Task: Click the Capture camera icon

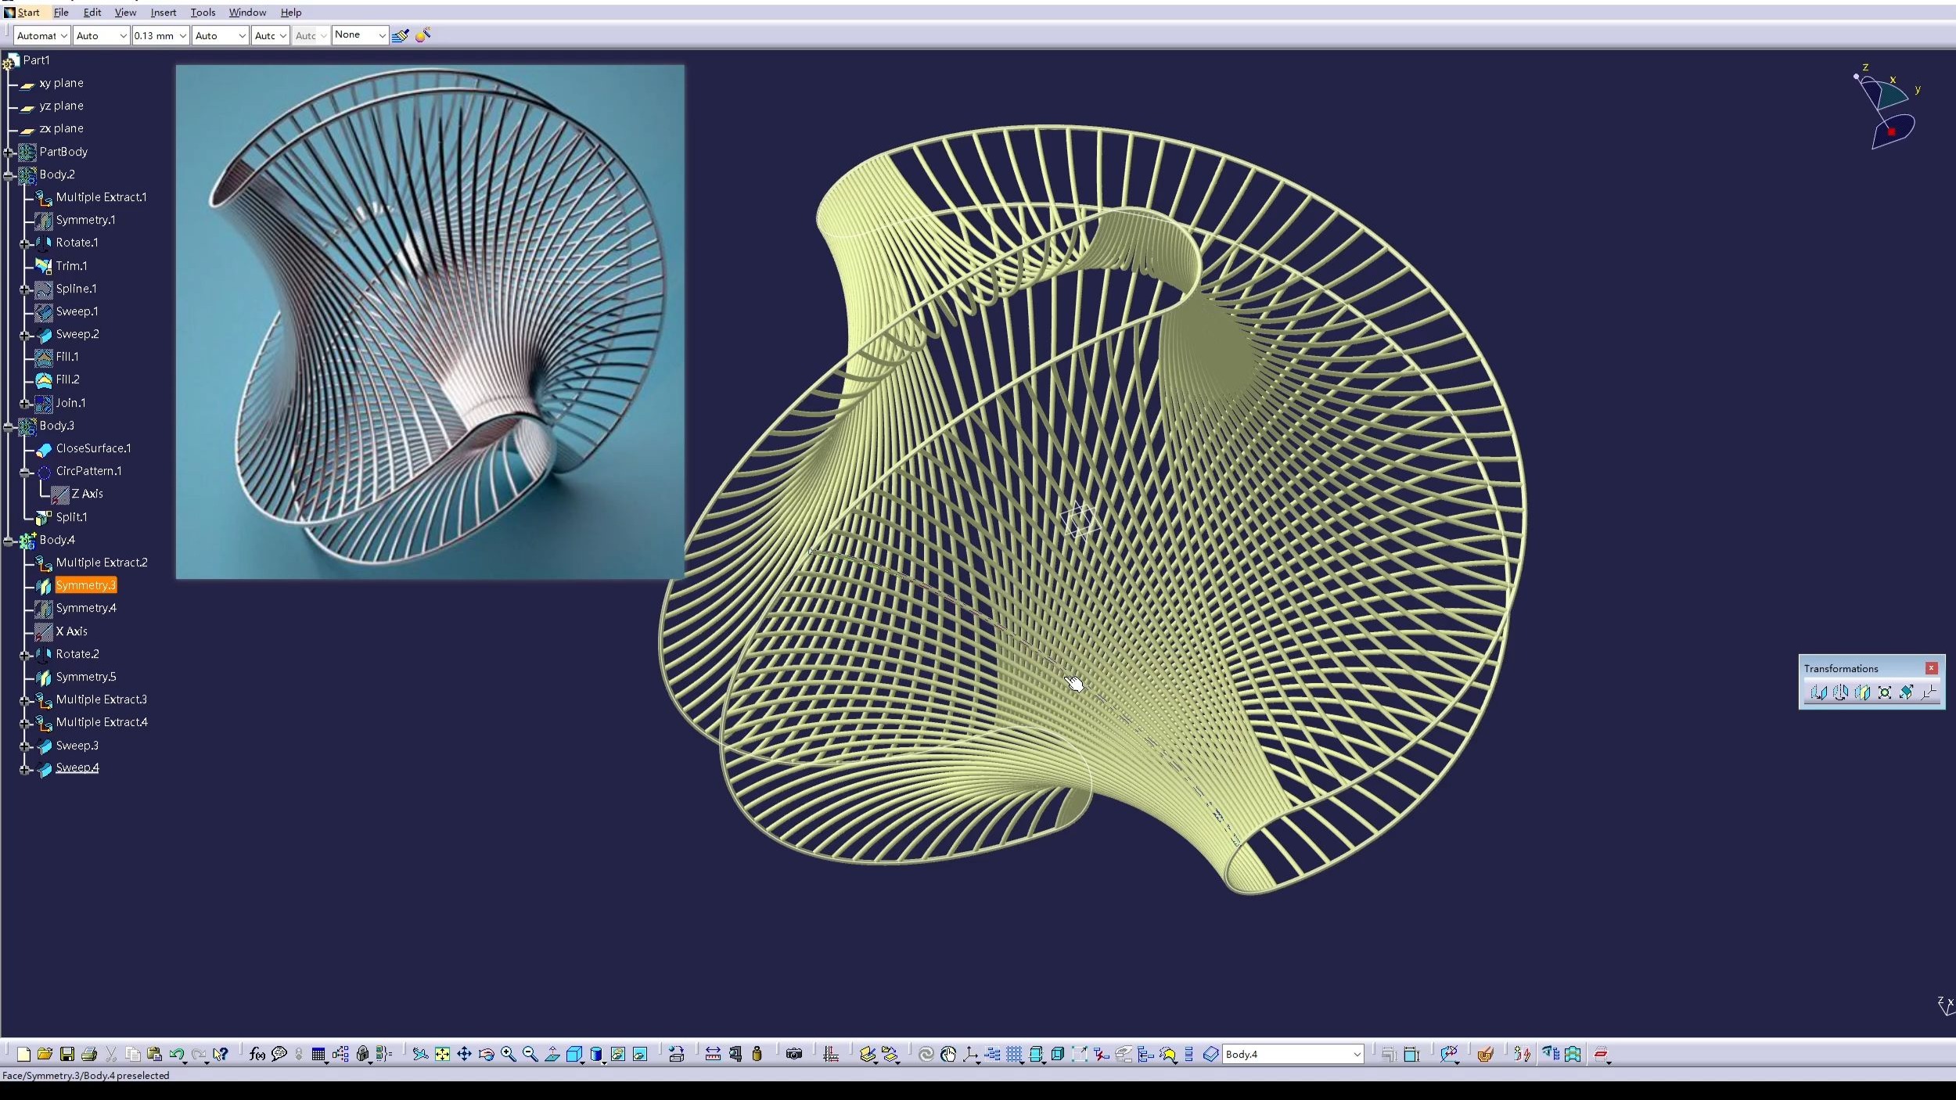Action: click(793, 1054)
